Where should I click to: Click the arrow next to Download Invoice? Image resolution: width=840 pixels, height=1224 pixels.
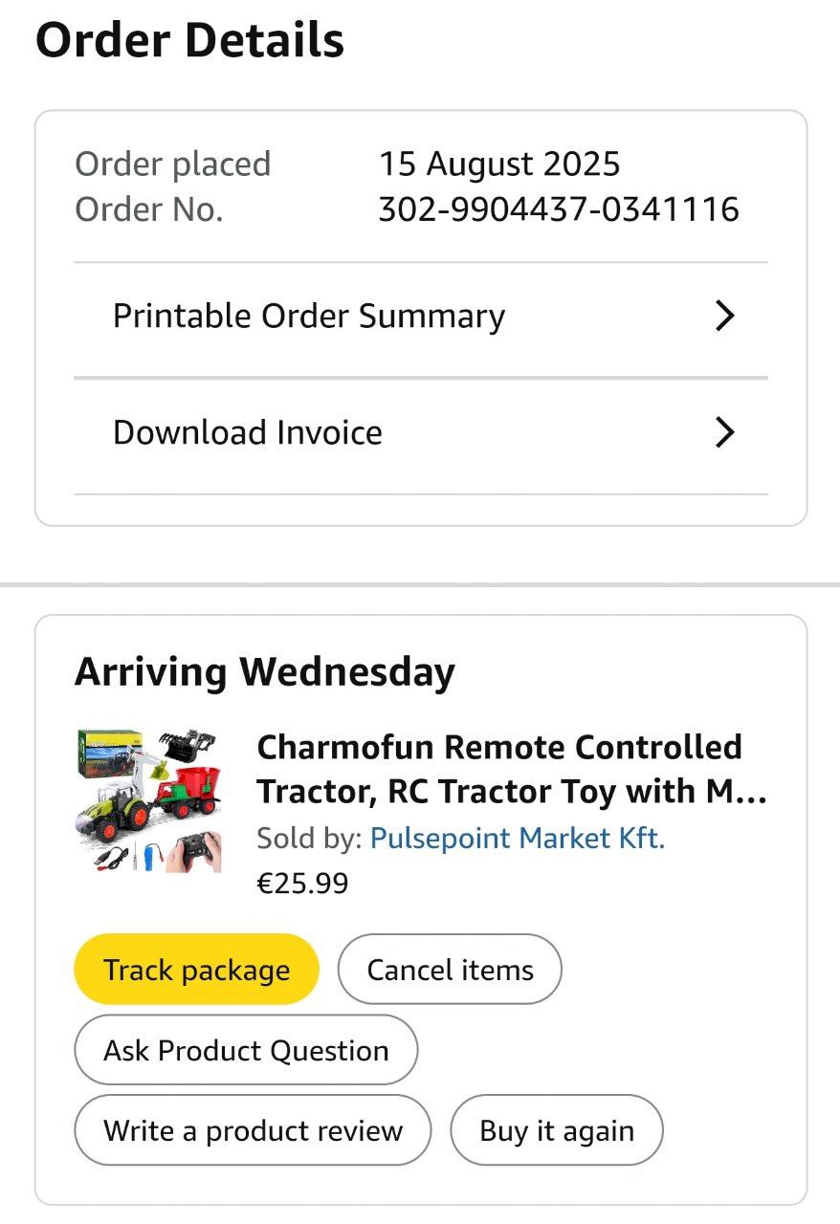point(725,433)
